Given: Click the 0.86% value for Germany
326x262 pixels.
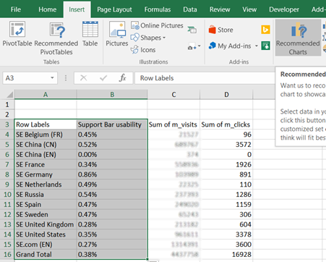Looking at the screenshot, I should (112, 174).
